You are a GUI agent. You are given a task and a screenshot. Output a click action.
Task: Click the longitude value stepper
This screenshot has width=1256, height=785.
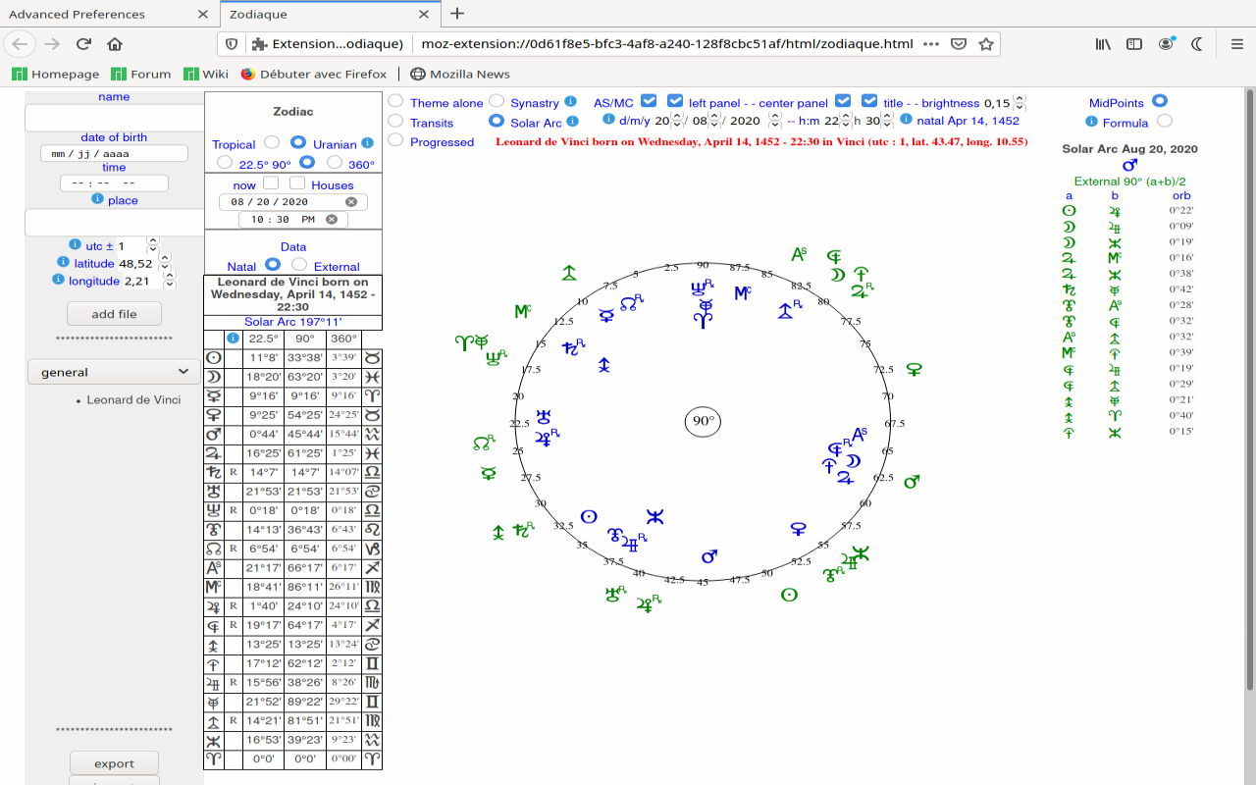(169, 281)
